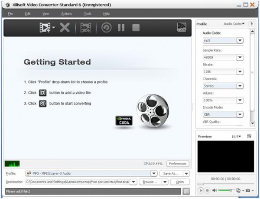Open the Help menu

tap(106, 14)
